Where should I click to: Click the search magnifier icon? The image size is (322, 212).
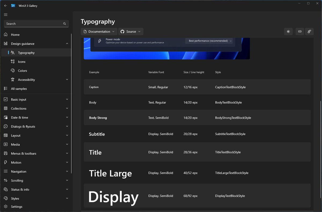64,24
